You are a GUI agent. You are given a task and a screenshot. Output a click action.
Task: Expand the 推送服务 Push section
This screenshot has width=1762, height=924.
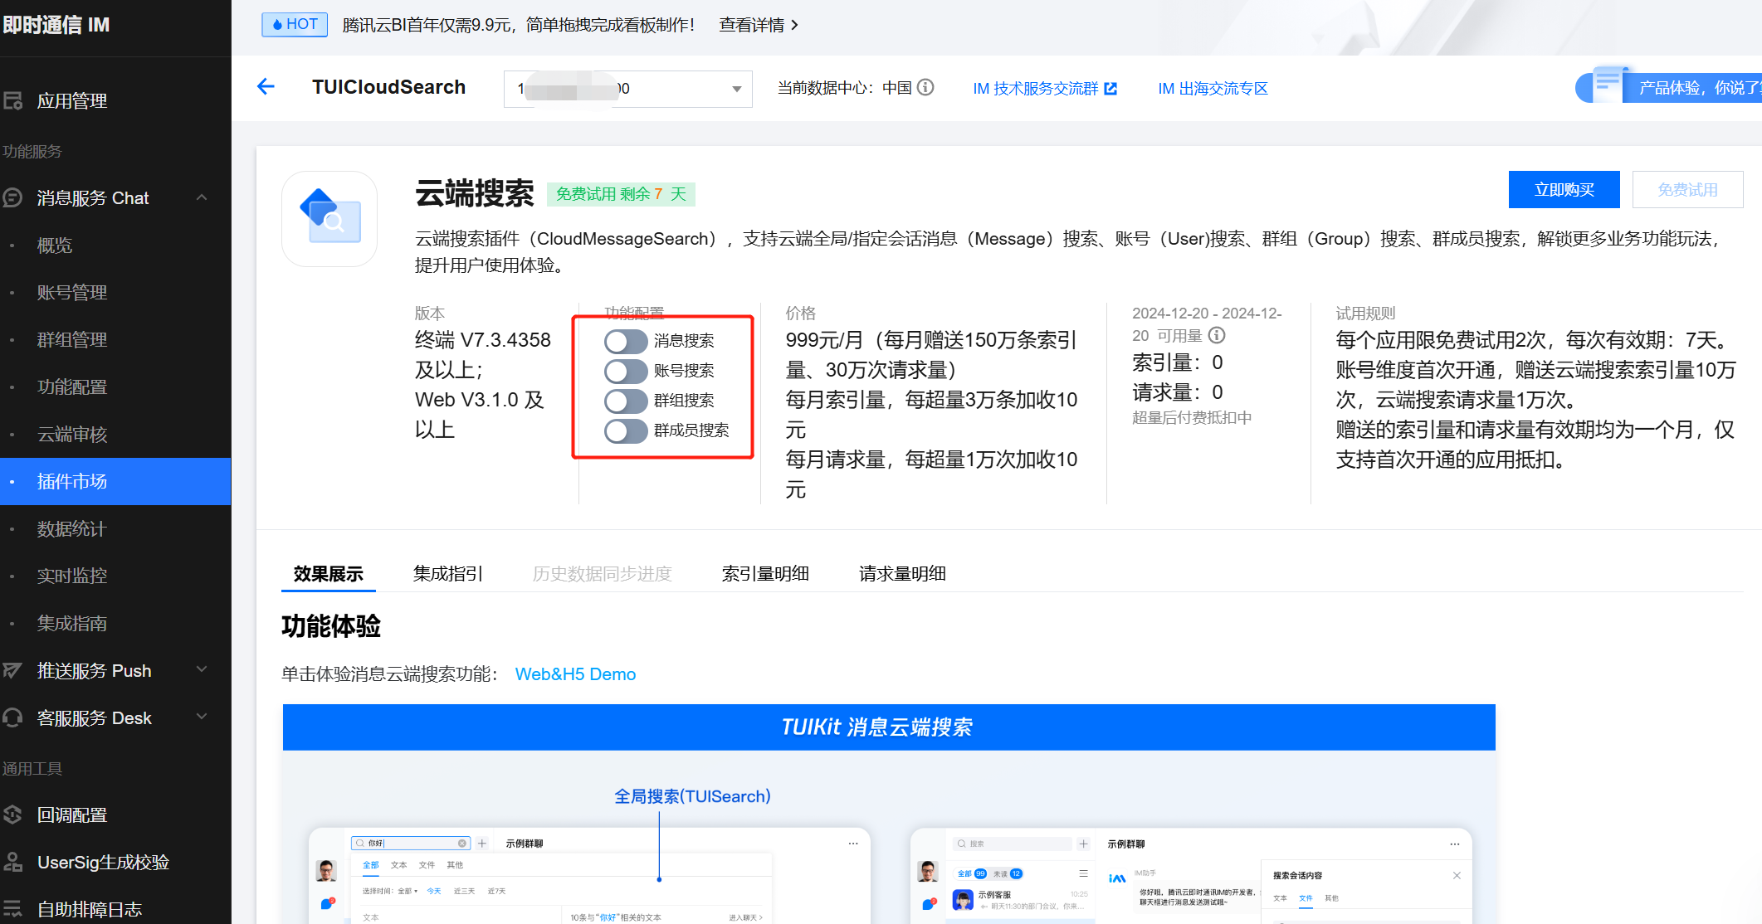tap(202, 669)
